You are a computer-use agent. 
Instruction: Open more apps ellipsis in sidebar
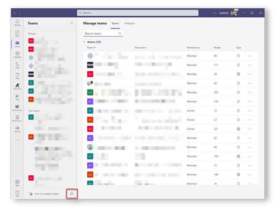(17, 140)
